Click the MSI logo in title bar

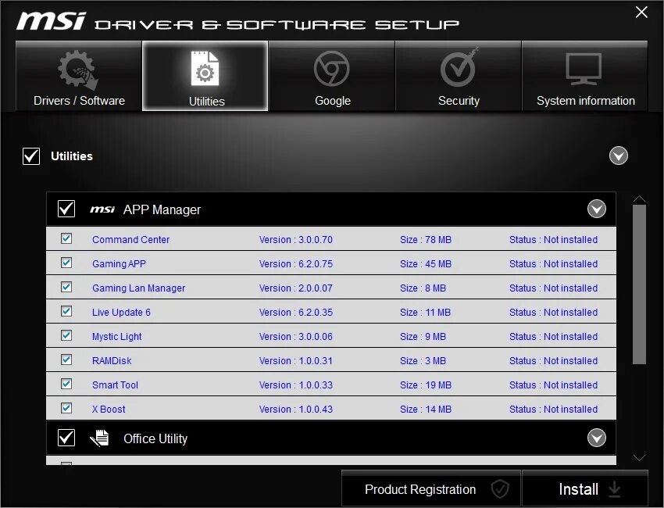coord(51,21)
